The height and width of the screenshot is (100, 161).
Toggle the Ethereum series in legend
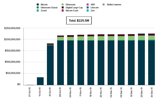coord(68,5)
